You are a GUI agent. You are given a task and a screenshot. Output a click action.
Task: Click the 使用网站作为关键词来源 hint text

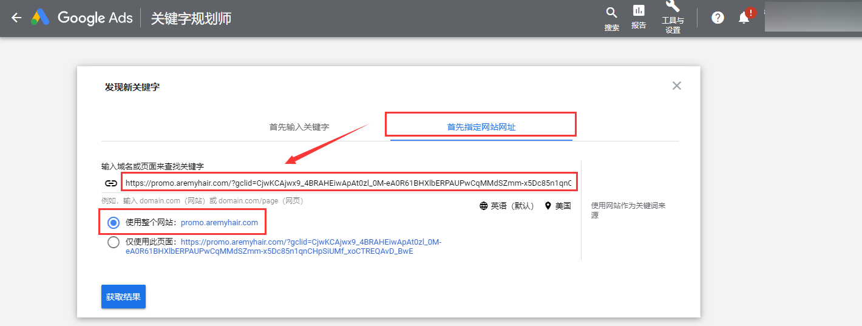click(628, 210)
